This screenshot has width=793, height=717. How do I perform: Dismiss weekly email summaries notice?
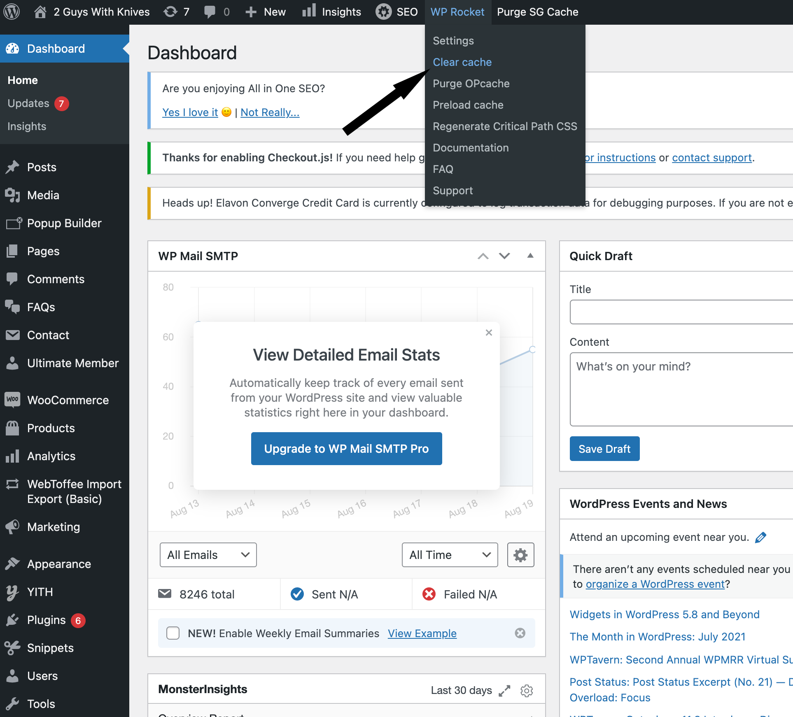coord(520,633)
